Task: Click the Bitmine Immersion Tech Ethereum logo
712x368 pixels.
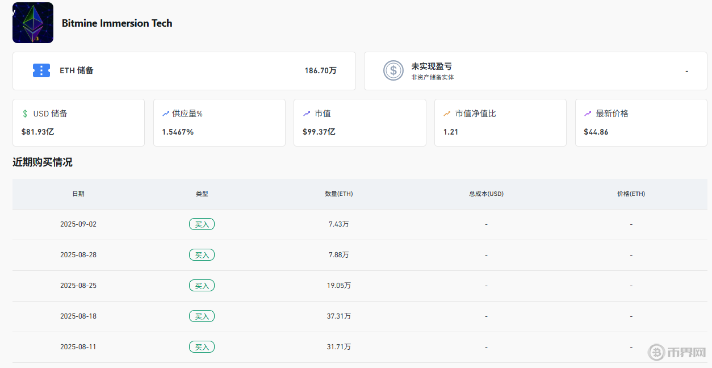Action: click(33, 23)
